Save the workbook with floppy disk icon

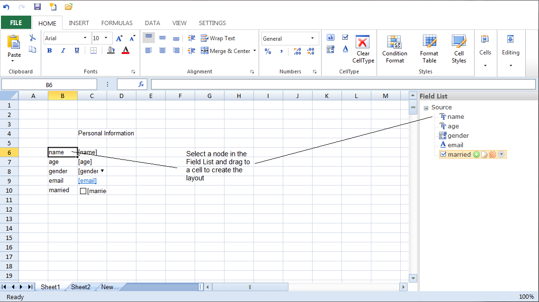37,7
